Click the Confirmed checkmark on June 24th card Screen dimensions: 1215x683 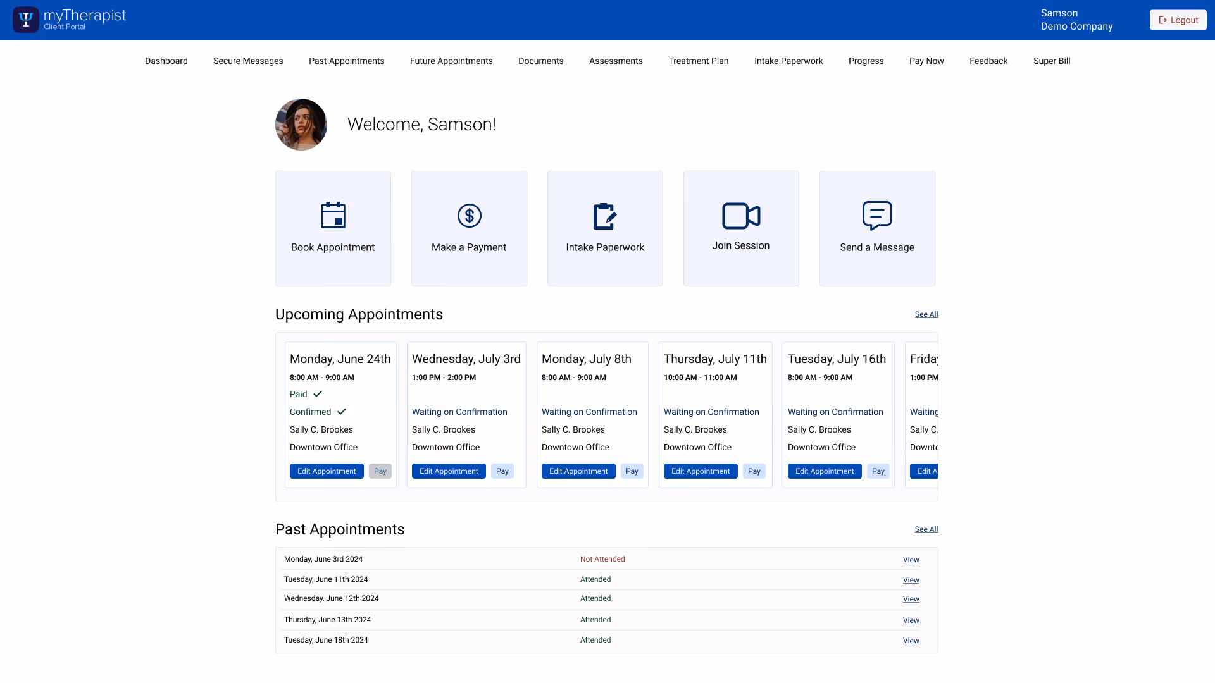tap(342, 412)
